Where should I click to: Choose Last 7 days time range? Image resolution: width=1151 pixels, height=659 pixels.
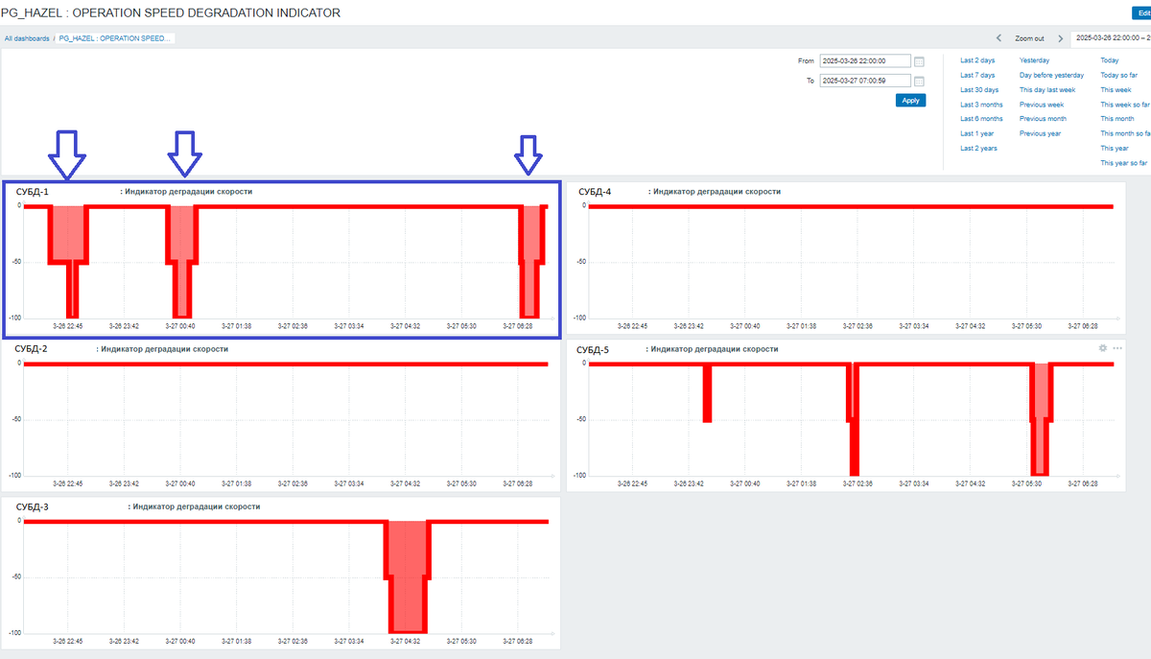click(977, 75)
